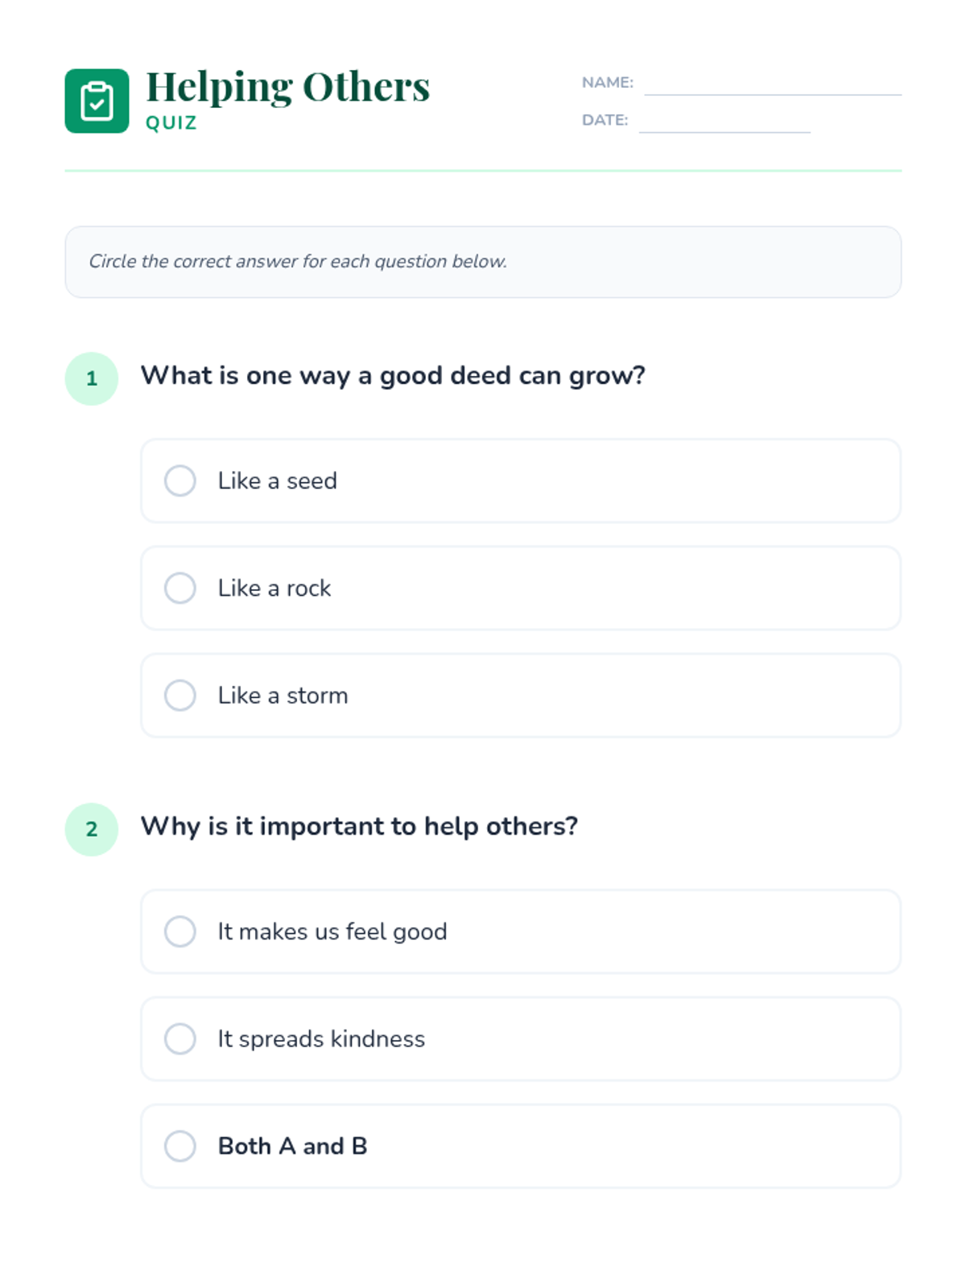This screenshot has height=1288, width=966.
Task: Click the 'Like a storm' answer text
Action: tap(283, 696)
